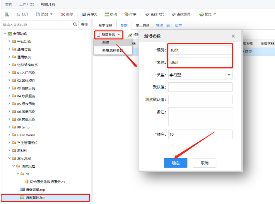Click the 默认值 input field

200,87
